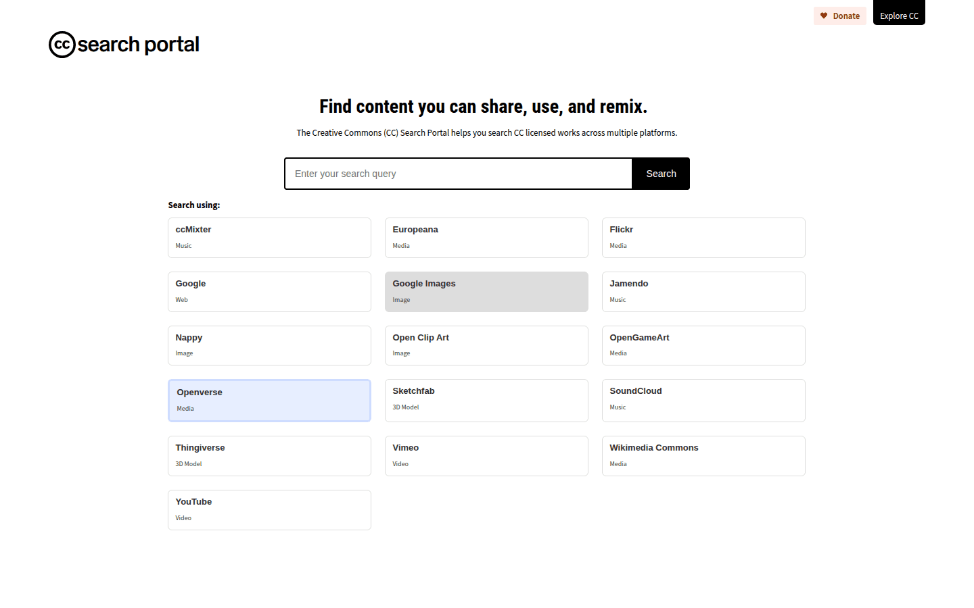Pick the YouTube video card
974x608 pixels.
(269, 510)
